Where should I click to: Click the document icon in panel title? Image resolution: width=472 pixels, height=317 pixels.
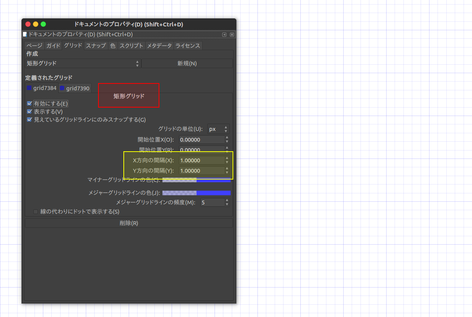[25, 34]
